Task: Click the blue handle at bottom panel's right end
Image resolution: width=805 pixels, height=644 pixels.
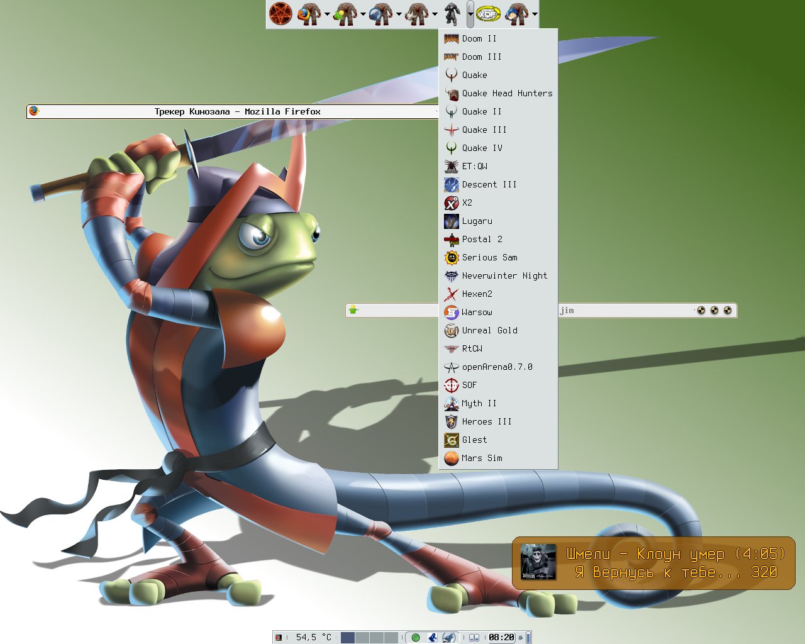Action: [528, 637]
